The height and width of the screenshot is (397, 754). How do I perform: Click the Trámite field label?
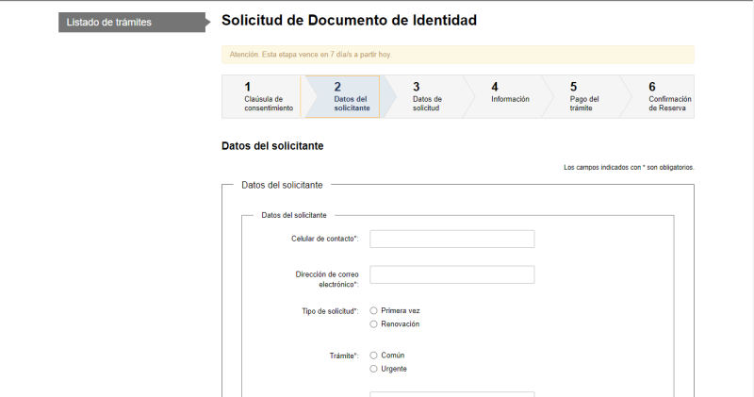coord(343,356)
